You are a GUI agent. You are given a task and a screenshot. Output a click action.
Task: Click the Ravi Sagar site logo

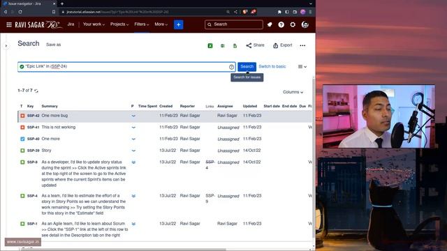[x=38, y=25]
